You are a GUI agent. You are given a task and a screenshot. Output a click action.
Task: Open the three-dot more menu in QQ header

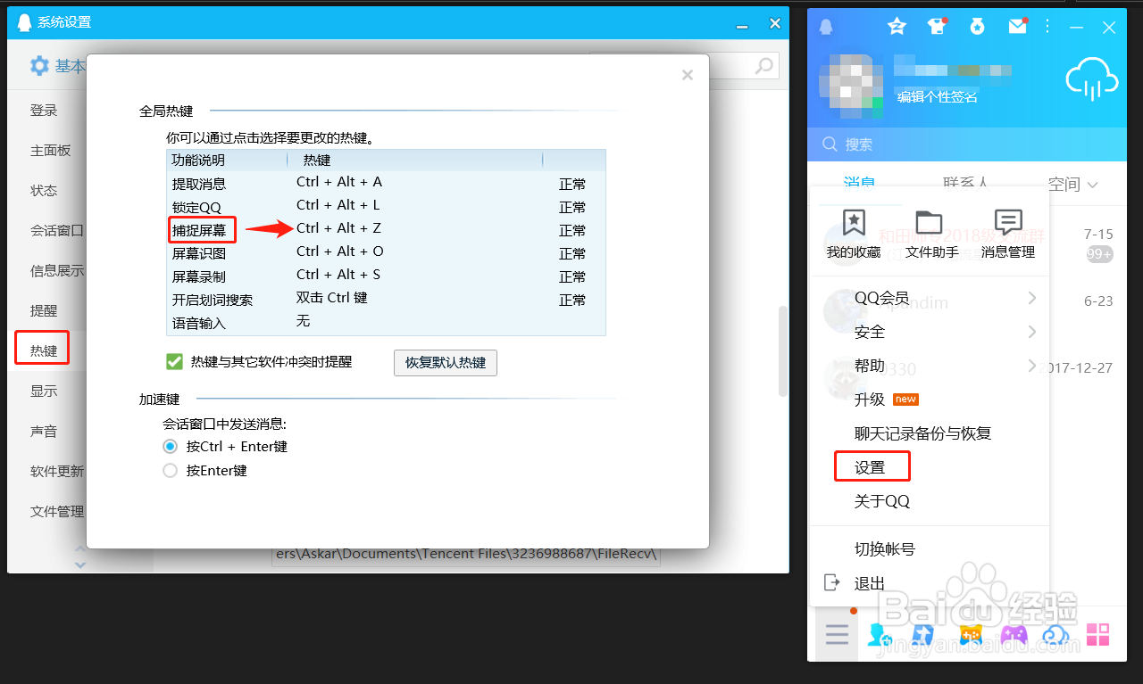[x=1047, y=27]
